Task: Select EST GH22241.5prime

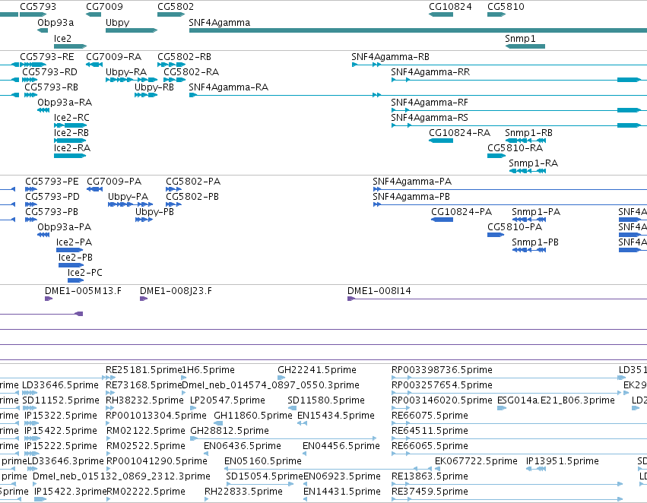Action: pos(317,370)
